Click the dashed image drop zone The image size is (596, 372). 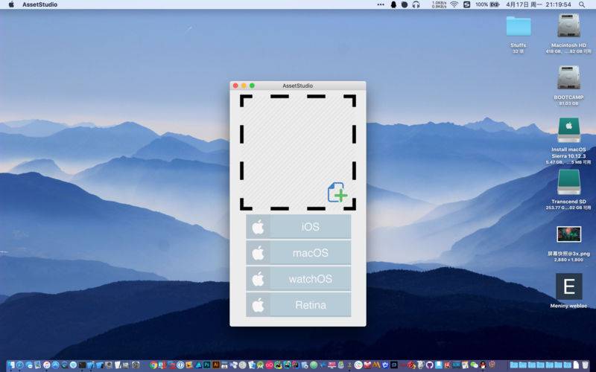point(298,153)
